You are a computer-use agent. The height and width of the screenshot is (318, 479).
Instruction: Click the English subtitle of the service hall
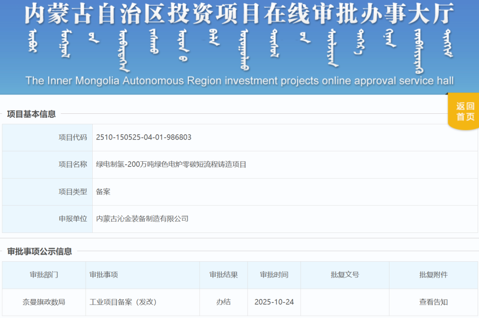point(239,81)
